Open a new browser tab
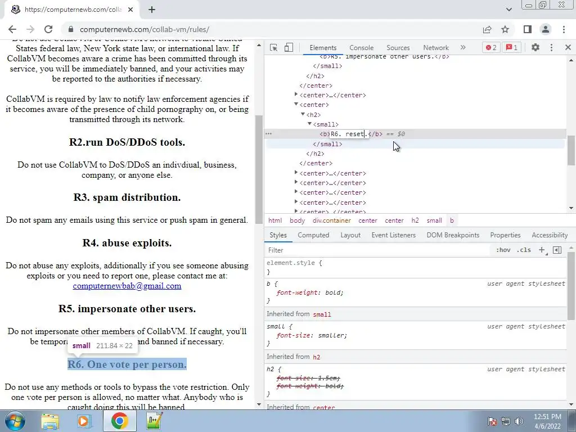576x432 pixels. click(x=152, y=10)
